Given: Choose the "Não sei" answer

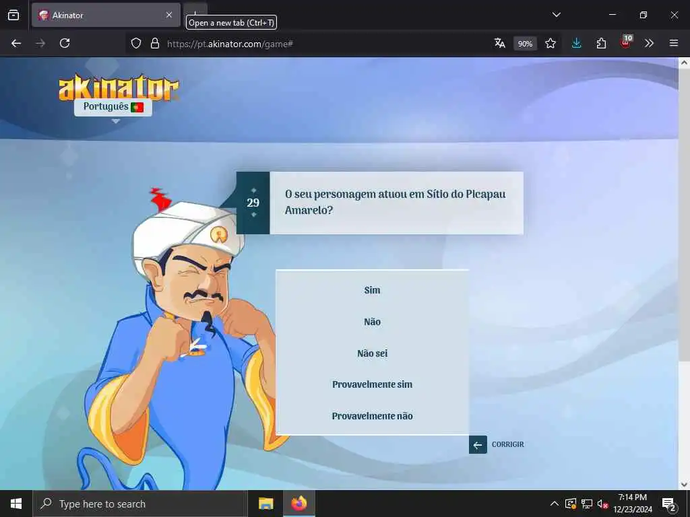Looking at the screenshot, I should click(x=372, y=353).
